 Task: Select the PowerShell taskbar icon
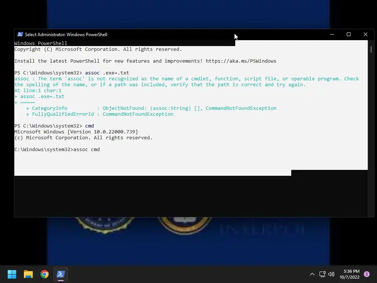coord(61,274)
